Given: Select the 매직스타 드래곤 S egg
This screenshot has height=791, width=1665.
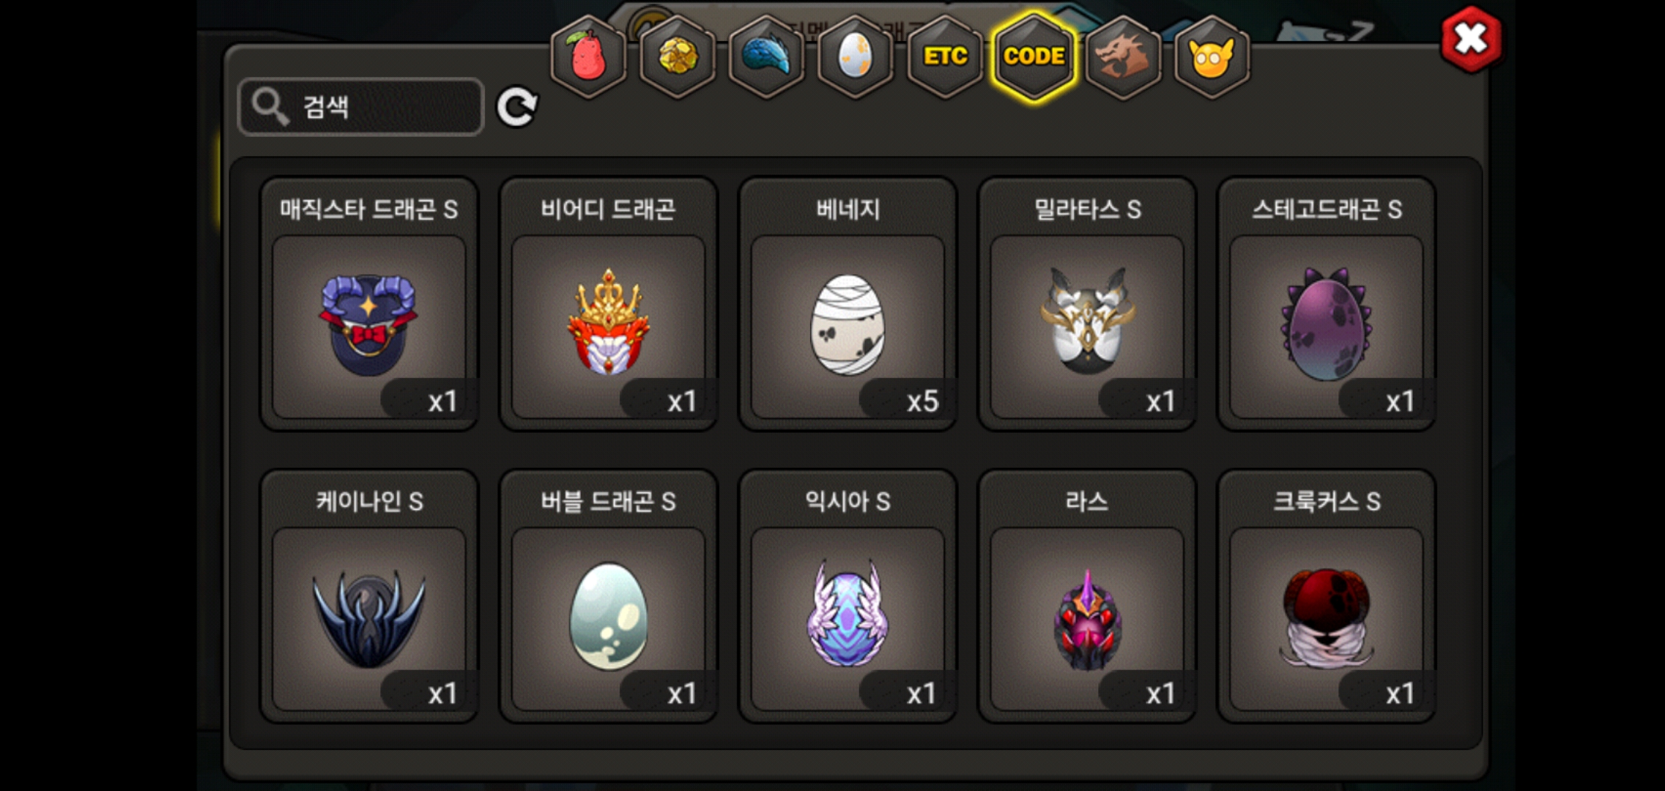Looking at the screenshot, I should (369, 304).
